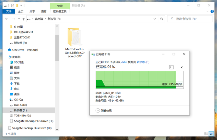The width and height of the screenshot is (217, 140).
Task: Open recent locations dropdown arrow
Action: pos(19,19)
